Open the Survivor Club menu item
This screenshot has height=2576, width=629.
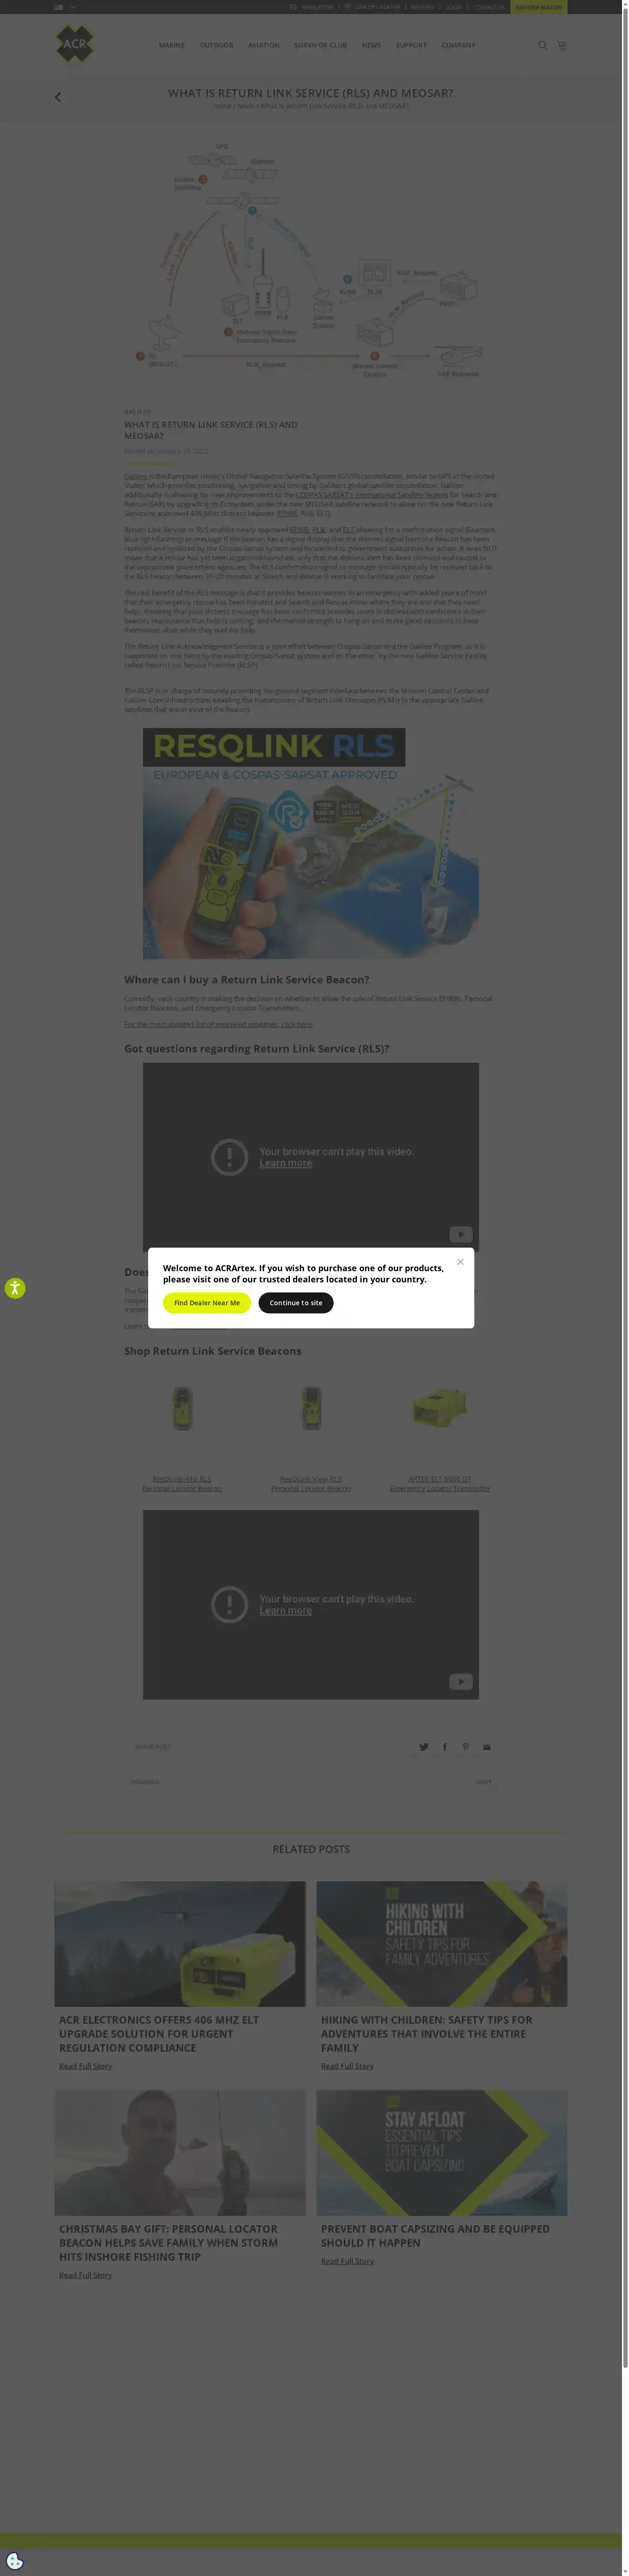coord(320,45)
